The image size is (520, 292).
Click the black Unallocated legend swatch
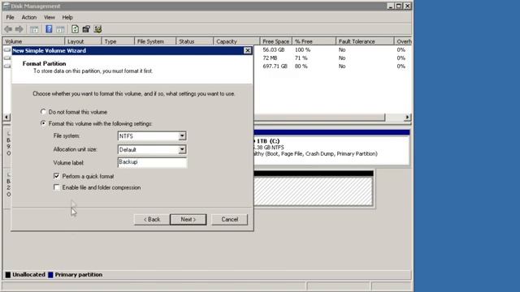point(8,275)
